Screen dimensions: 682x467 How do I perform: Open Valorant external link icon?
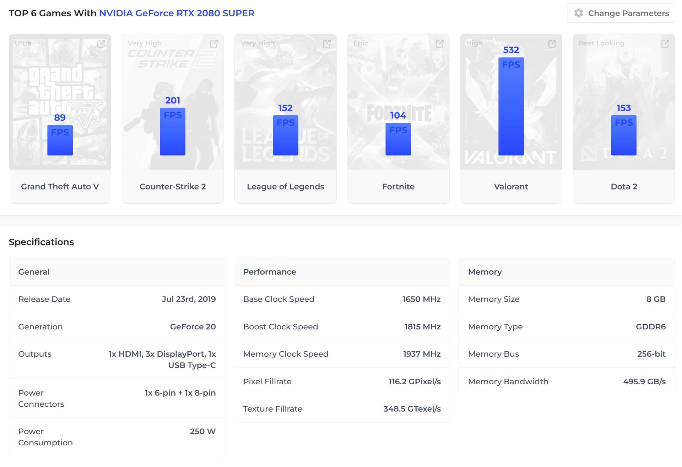pos(552,44)
